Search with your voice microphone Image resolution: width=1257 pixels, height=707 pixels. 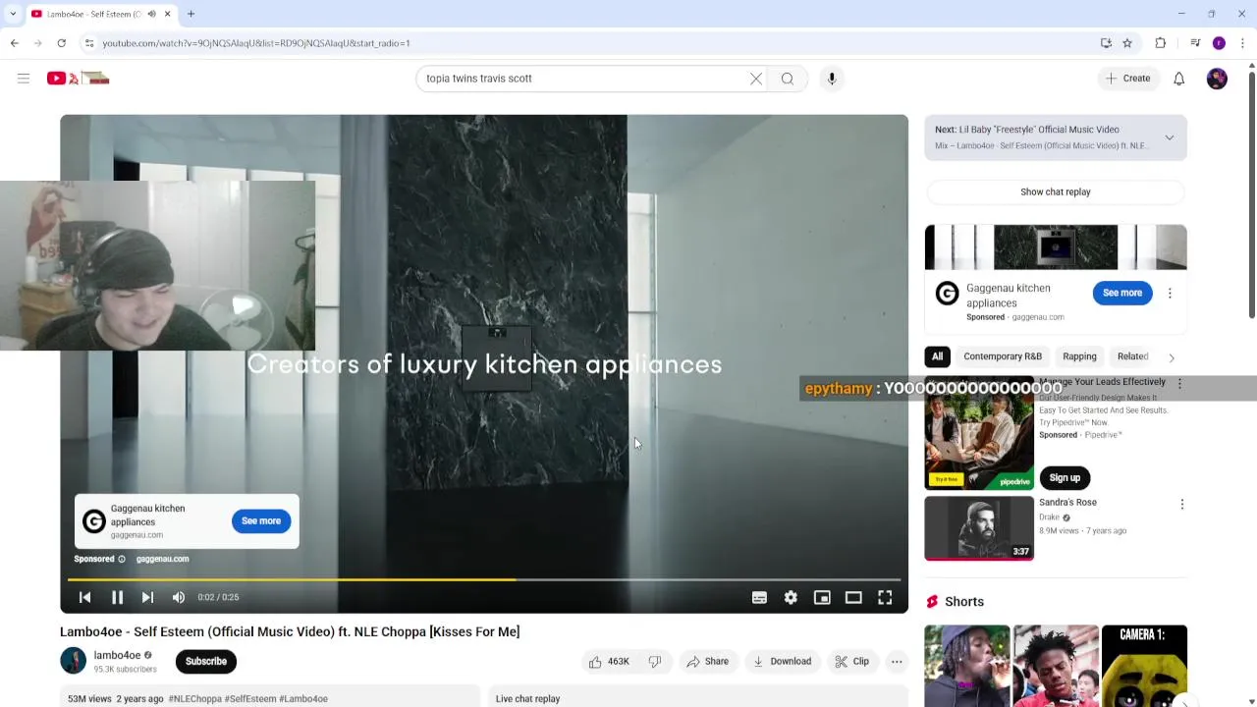(832, 79)
